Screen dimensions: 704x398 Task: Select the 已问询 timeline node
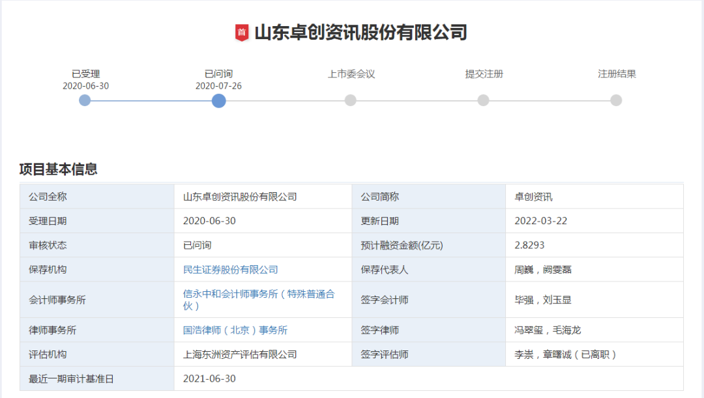point(218,101)
